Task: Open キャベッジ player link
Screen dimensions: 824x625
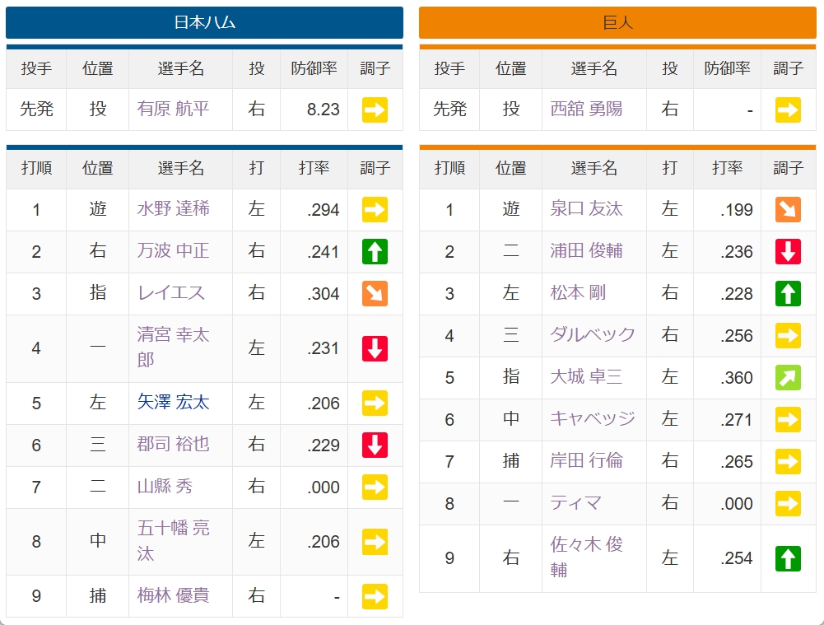Action: coord(592,419)
